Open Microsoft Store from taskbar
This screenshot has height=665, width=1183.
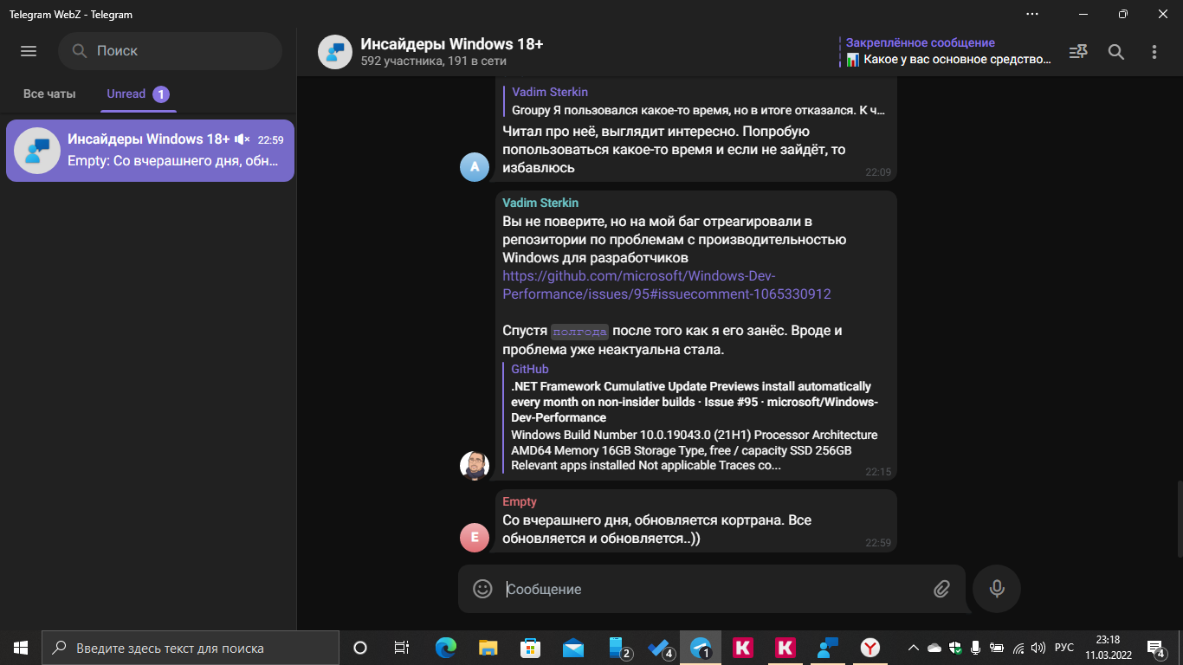coord(530,648)
